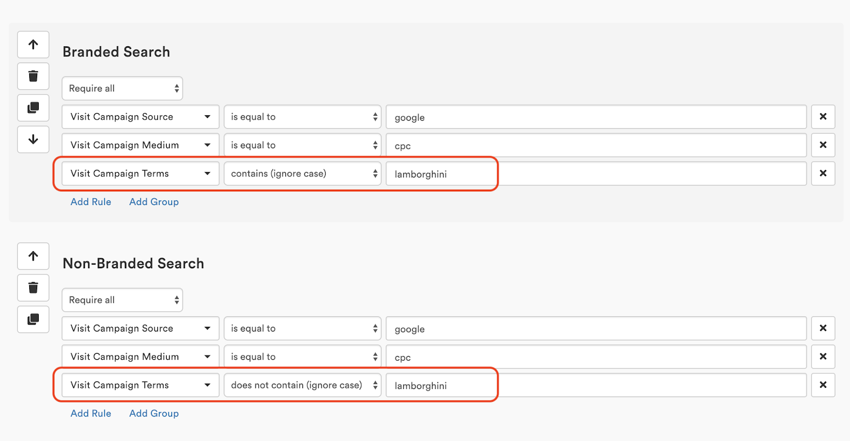The image size is (850, 441).
Task: Focus google value field in Non-Branded Search
Action: (x=596, y=328)
